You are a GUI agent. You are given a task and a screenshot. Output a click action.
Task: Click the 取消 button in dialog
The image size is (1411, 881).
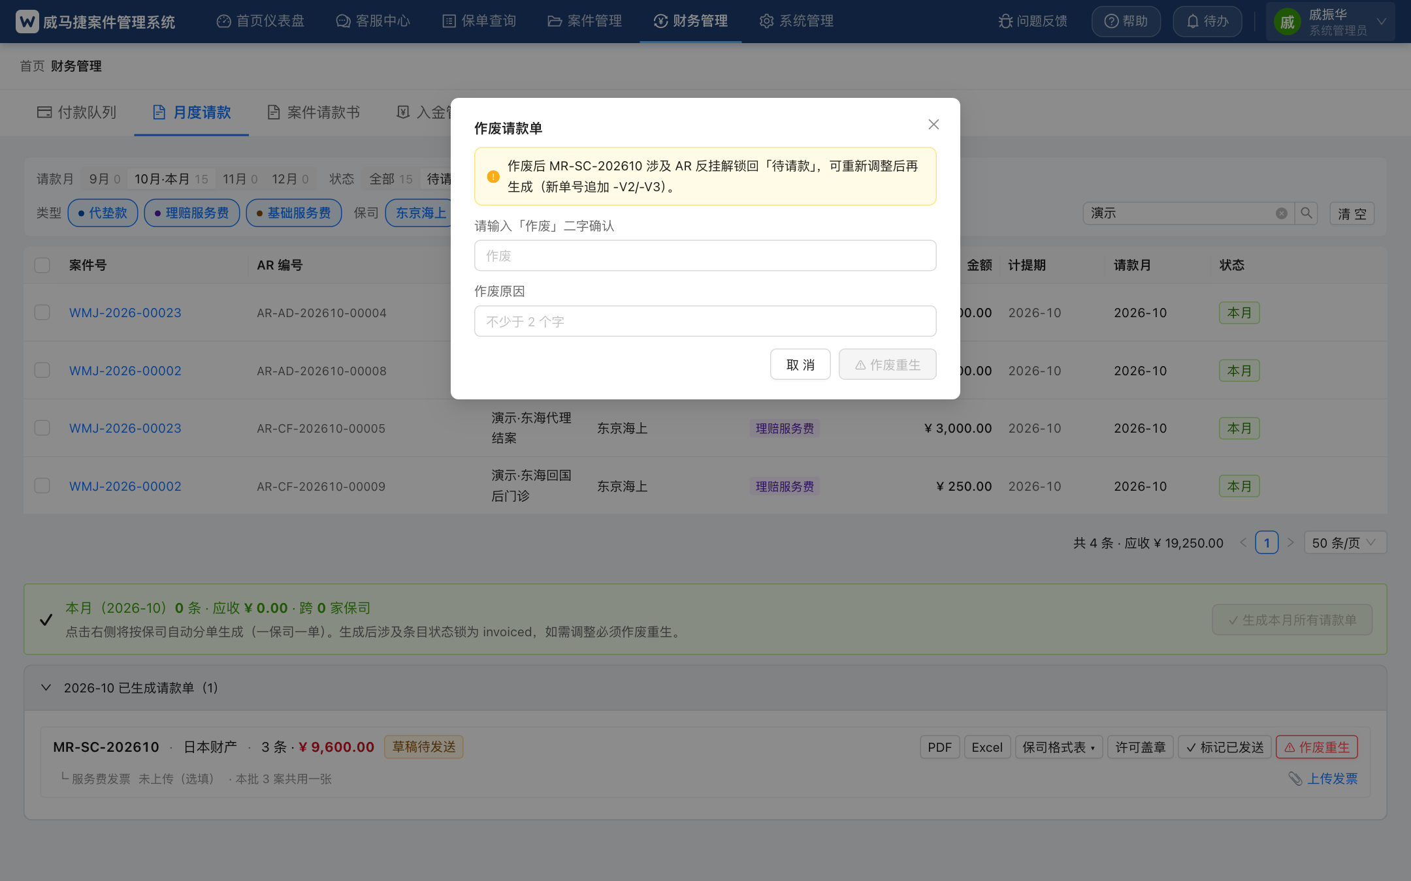click(800, 364)
